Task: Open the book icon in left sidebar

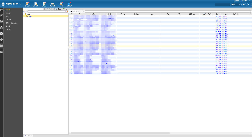Action: [x=2, y=46]
